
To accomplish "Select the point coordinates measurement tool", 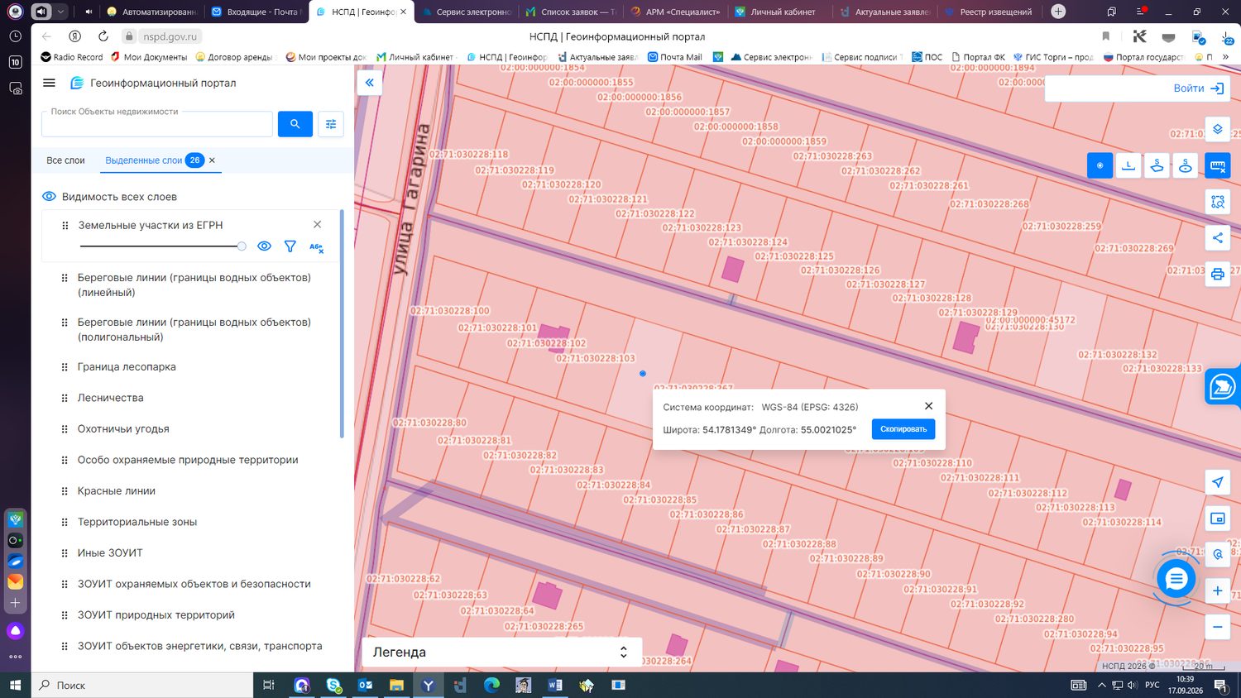I will click(x=1100, y=165).
